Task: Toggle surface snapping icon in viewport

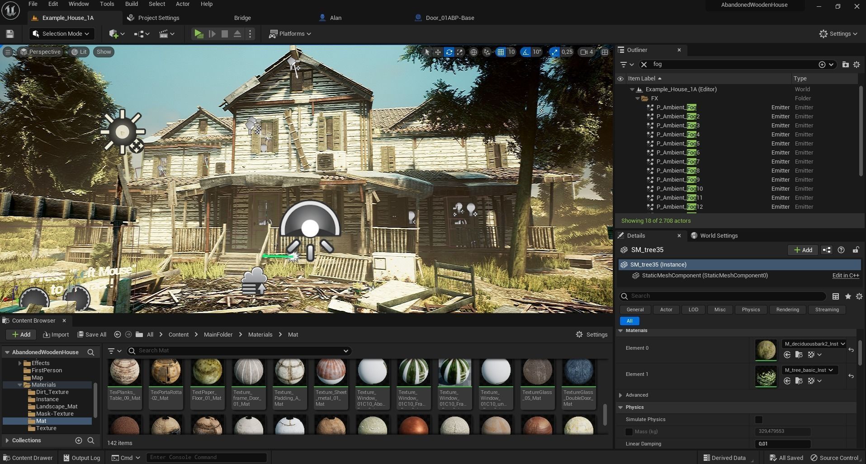Action: click(487, 52)
